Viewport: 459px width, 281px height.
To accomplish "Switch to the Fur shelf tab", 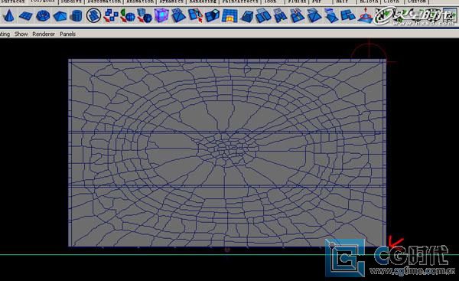I will point(317,2).
